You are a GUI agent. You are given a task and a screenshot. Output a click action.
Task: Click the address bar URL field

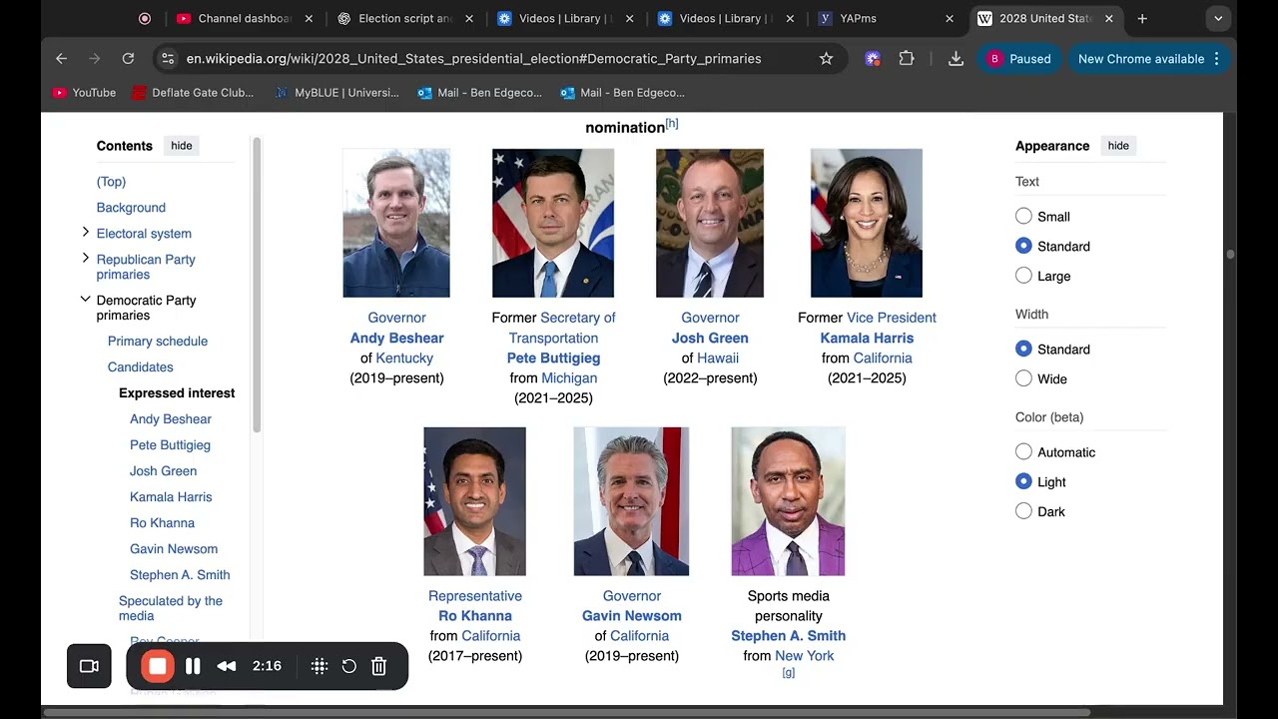(473, 59)
